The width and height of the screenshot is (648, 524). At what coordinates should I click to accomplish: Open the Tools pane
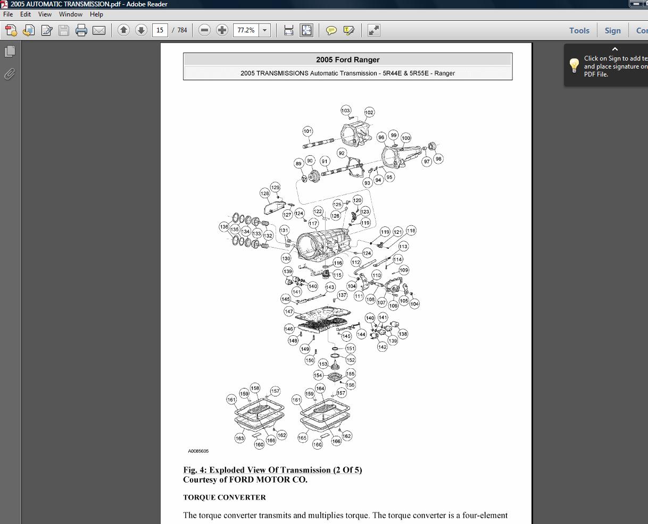click(x=579, y=30)
